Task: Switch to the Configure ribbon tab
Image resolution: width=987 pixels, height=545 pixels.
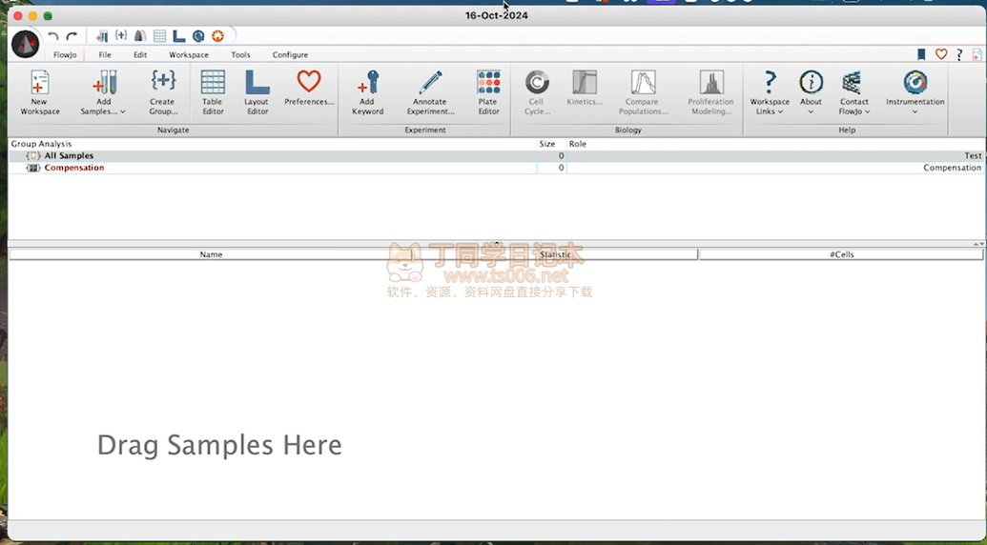Action: click(290, 55)
